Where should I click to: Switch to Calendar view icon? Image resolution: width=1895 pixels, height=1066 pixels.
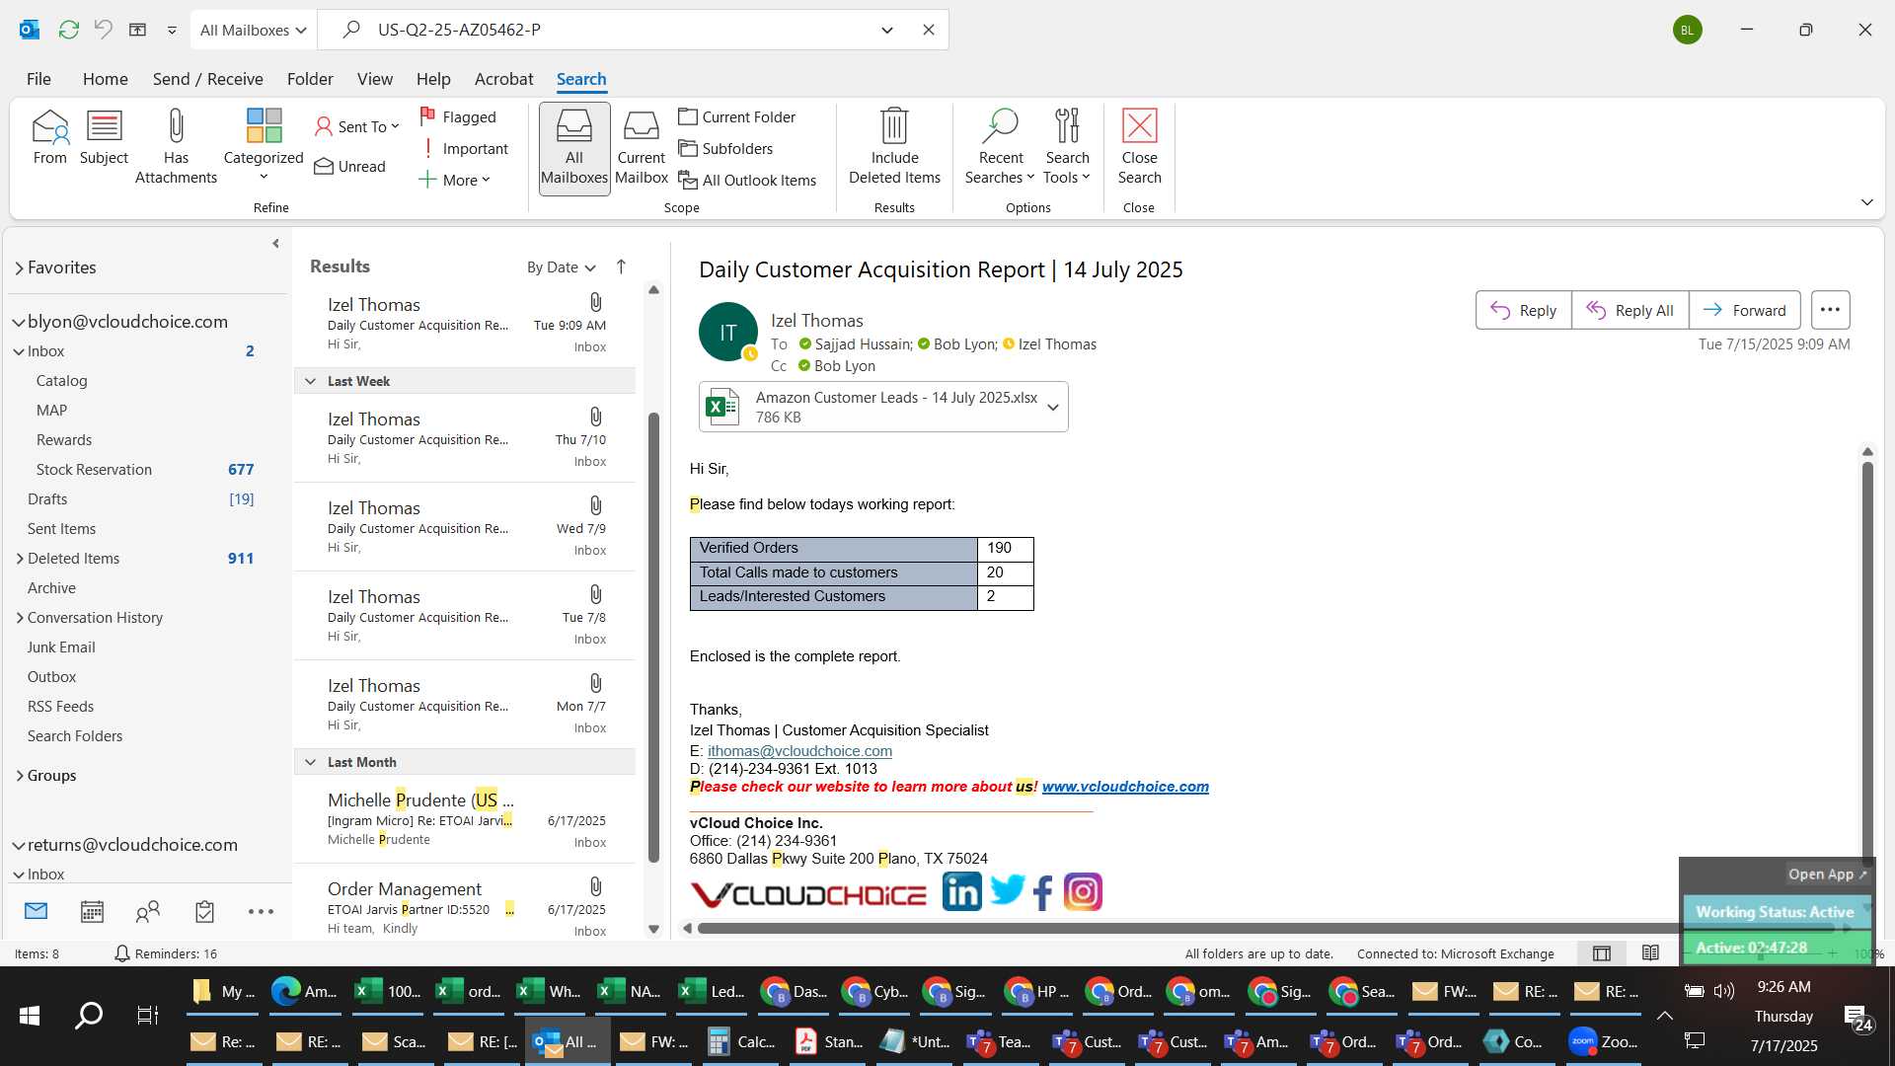92,911
